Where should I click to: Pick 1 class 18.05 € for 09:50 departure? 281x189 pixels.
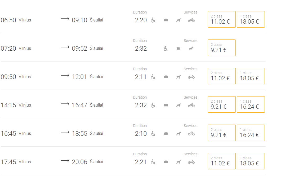251,76
